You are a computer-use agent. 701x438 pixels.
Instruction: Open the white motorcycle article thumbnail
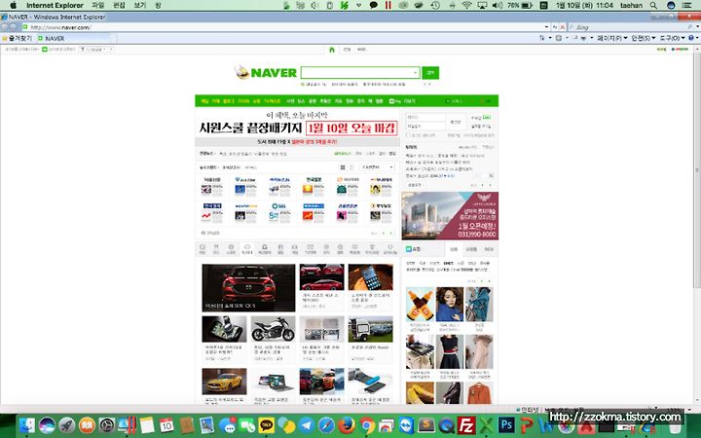[x=273, y=329]
